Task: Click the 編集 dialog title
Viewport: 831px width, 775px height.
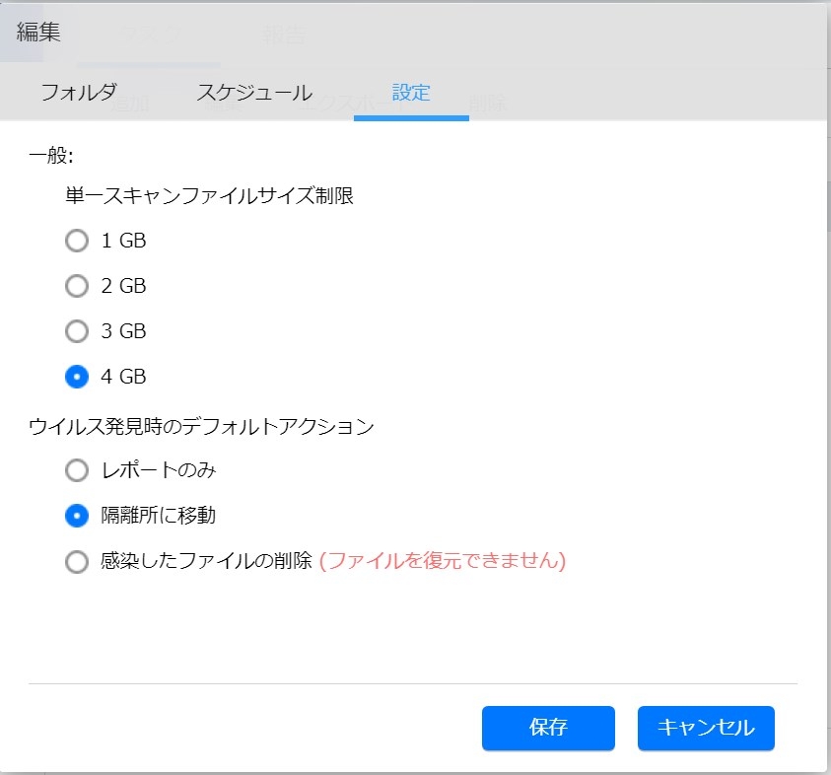Action: [39, 32]
